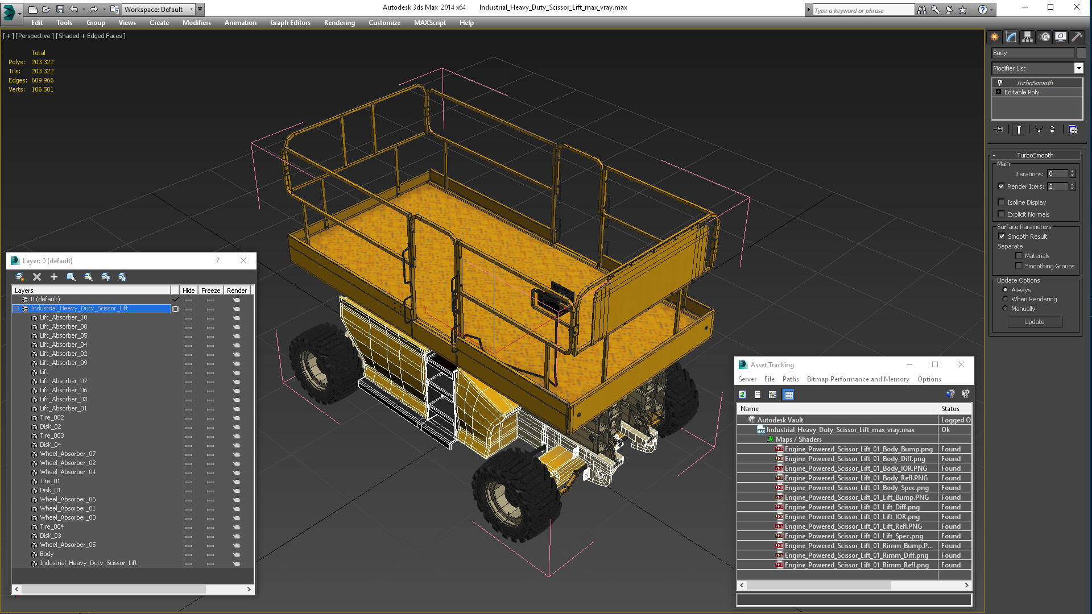Click the Modifiers menu in the menu bar

196,23
